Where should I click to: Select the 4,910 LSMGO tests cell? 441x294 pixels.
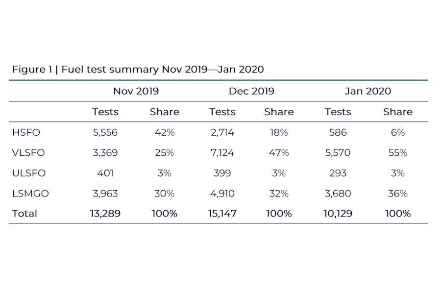tap(222, 194)
